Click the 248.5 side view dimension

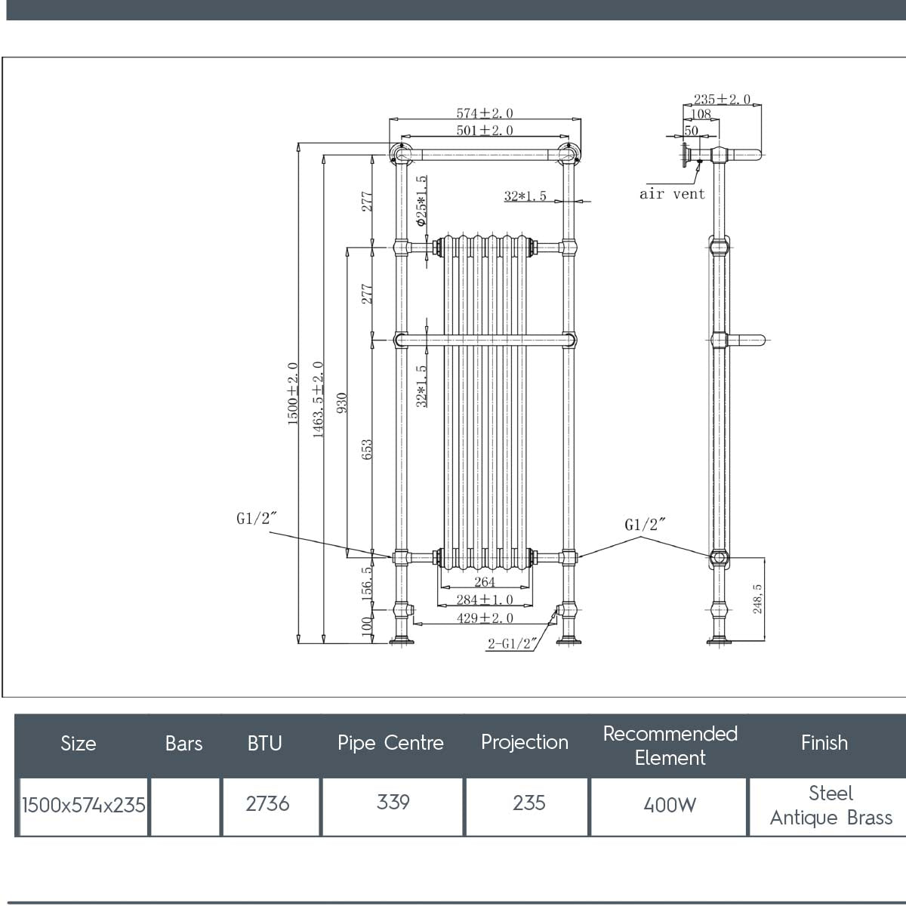pos(757,598)
